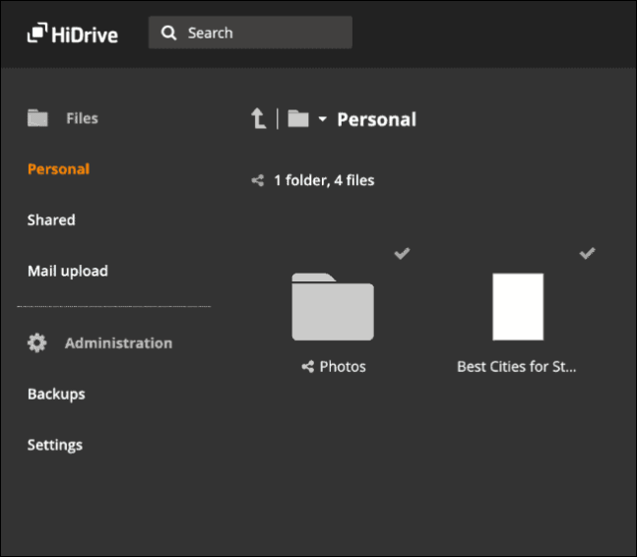Open the Photos folder thumbnail
Image resolution: width=637 pixels, height=557 pixels.
pyautogui.click(x=333, y=306)
